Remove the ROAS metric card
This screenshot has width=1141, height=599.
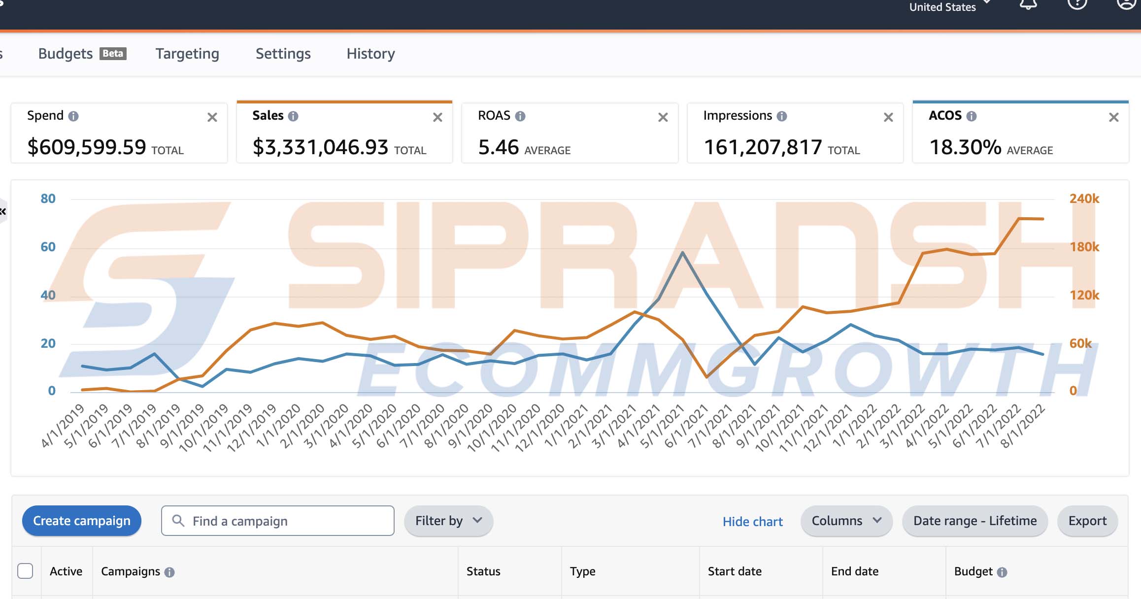(663, 117)
